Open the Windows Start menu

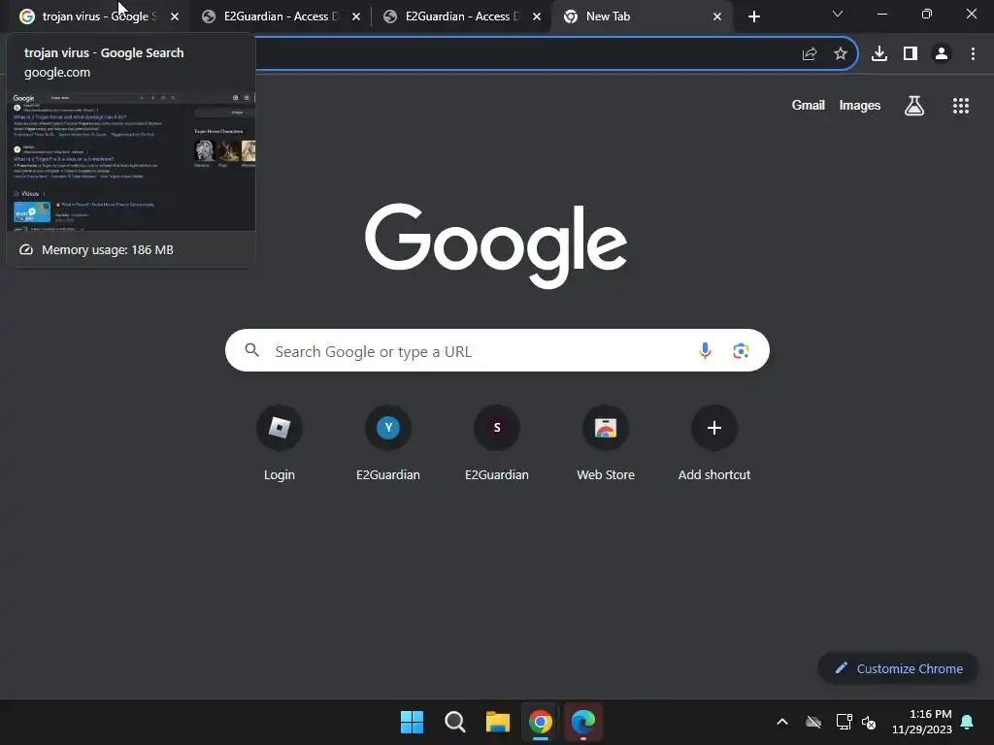coord(412,722)
